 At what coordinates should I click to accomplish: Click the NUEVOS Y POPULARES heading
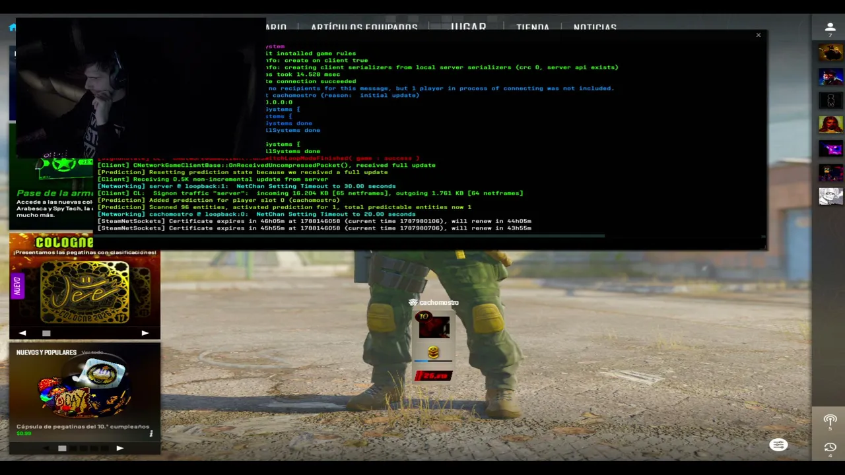tap(46, 352)
